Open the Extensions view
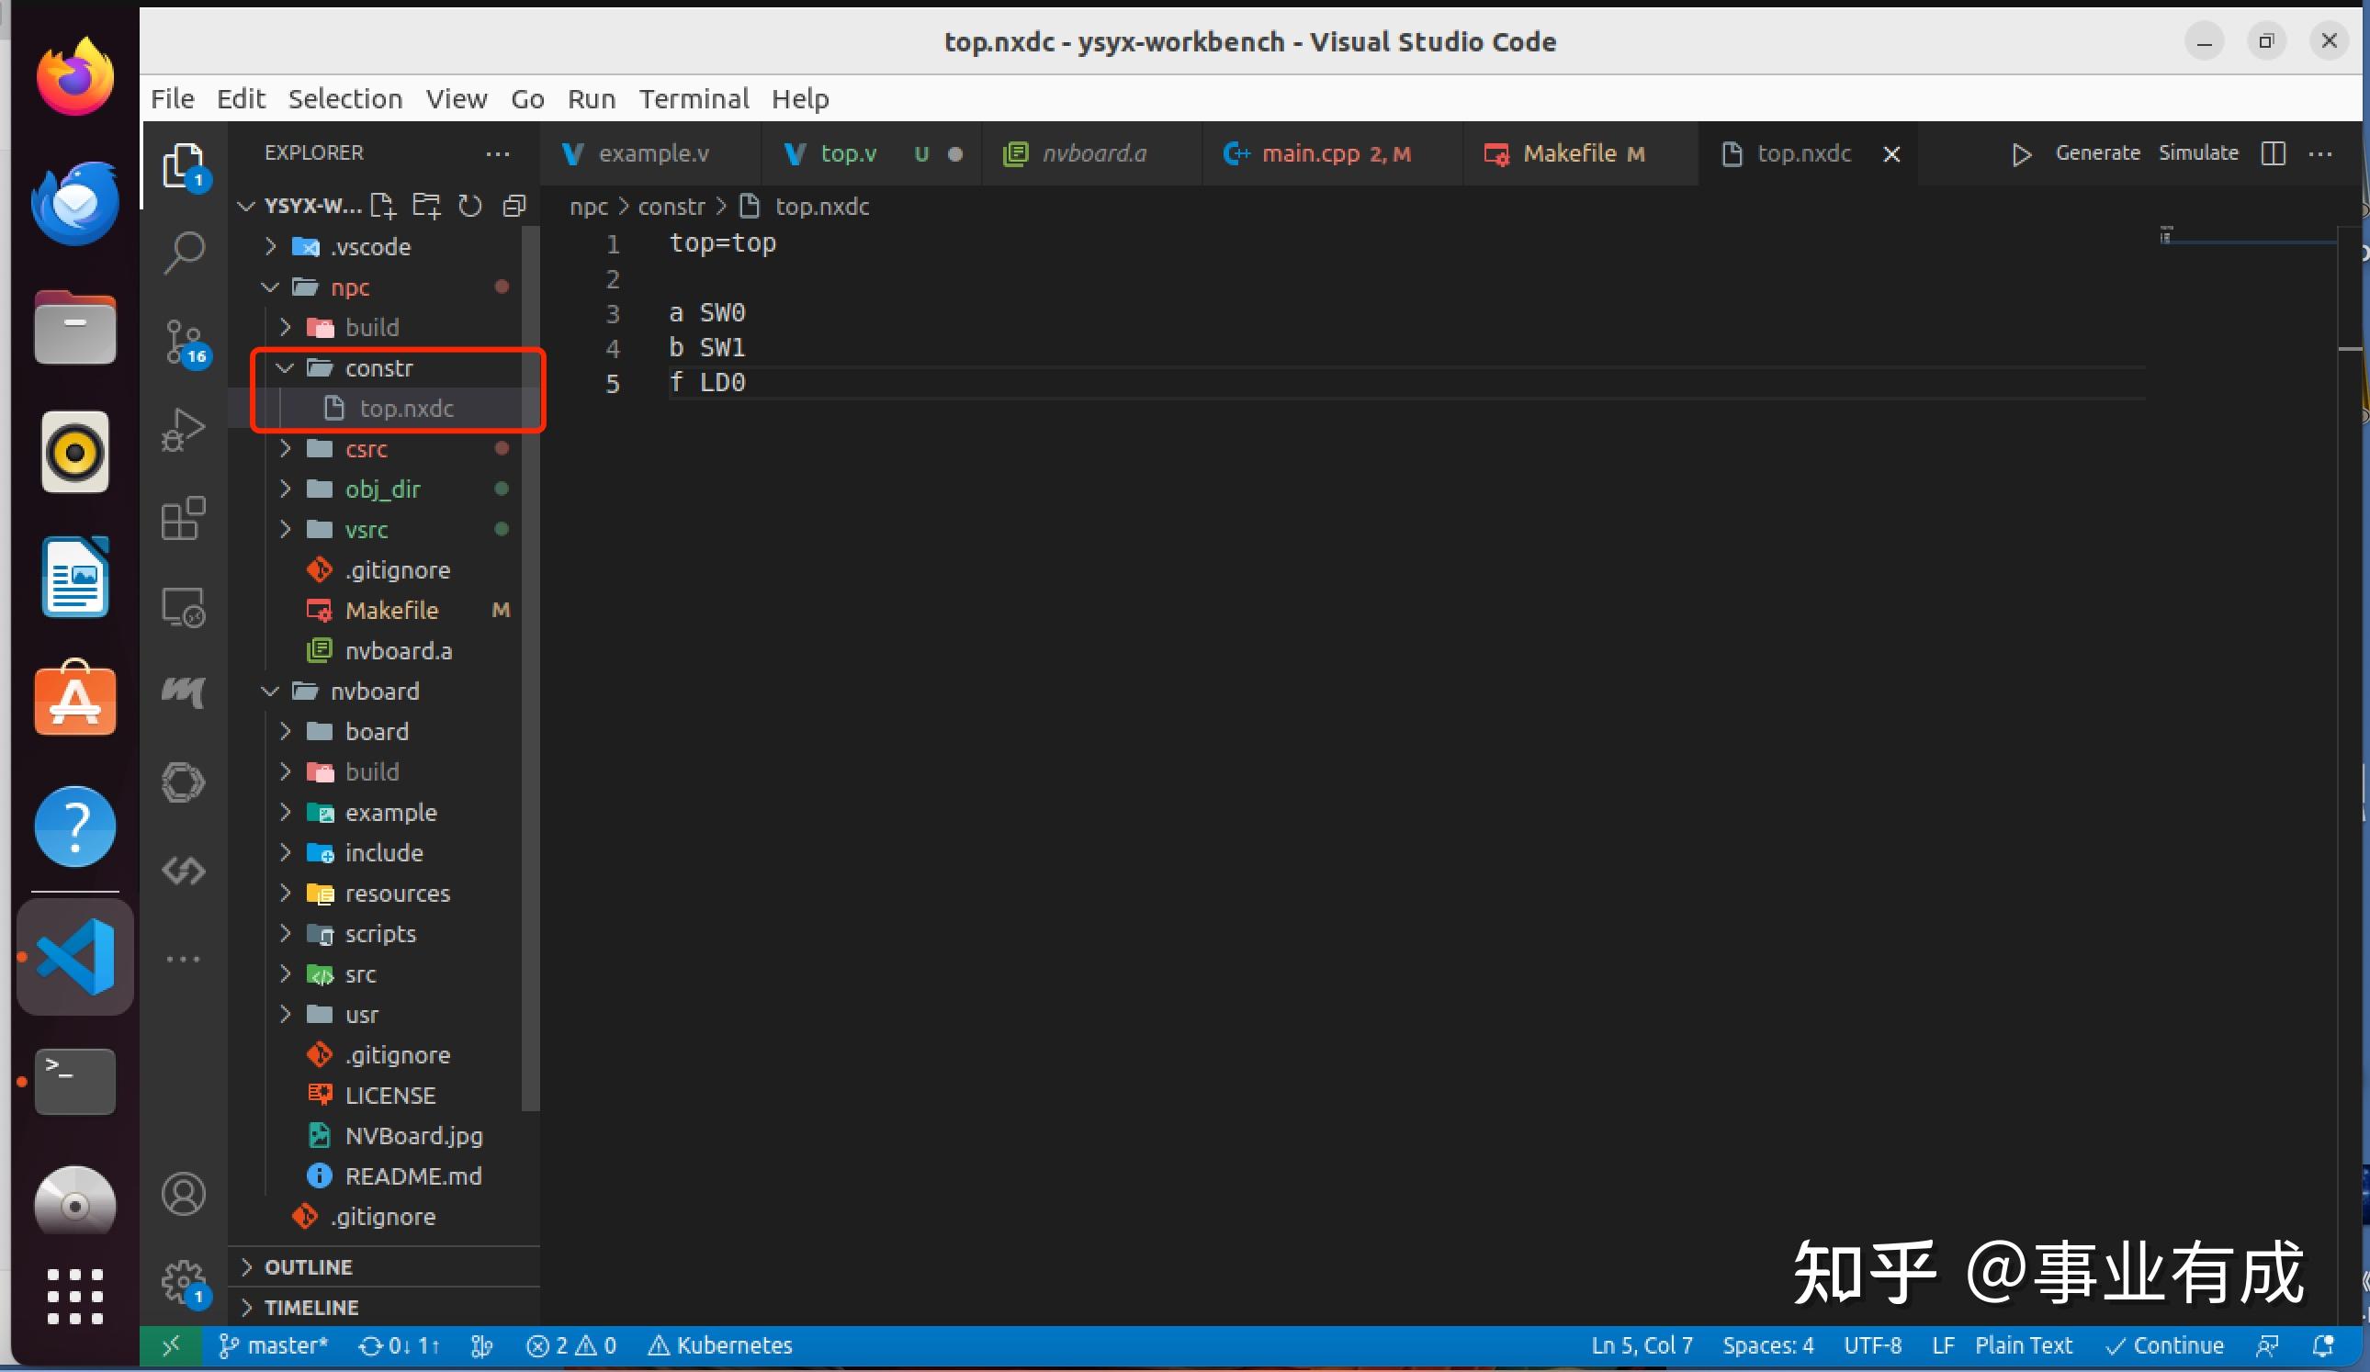This screenshot has width=2370, height=1372. [x=184, y=518]
